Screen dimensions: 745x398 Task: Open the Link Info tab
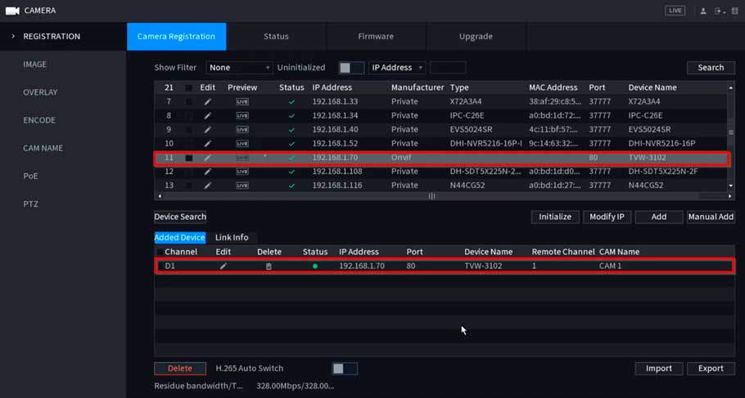coord(232,238)
